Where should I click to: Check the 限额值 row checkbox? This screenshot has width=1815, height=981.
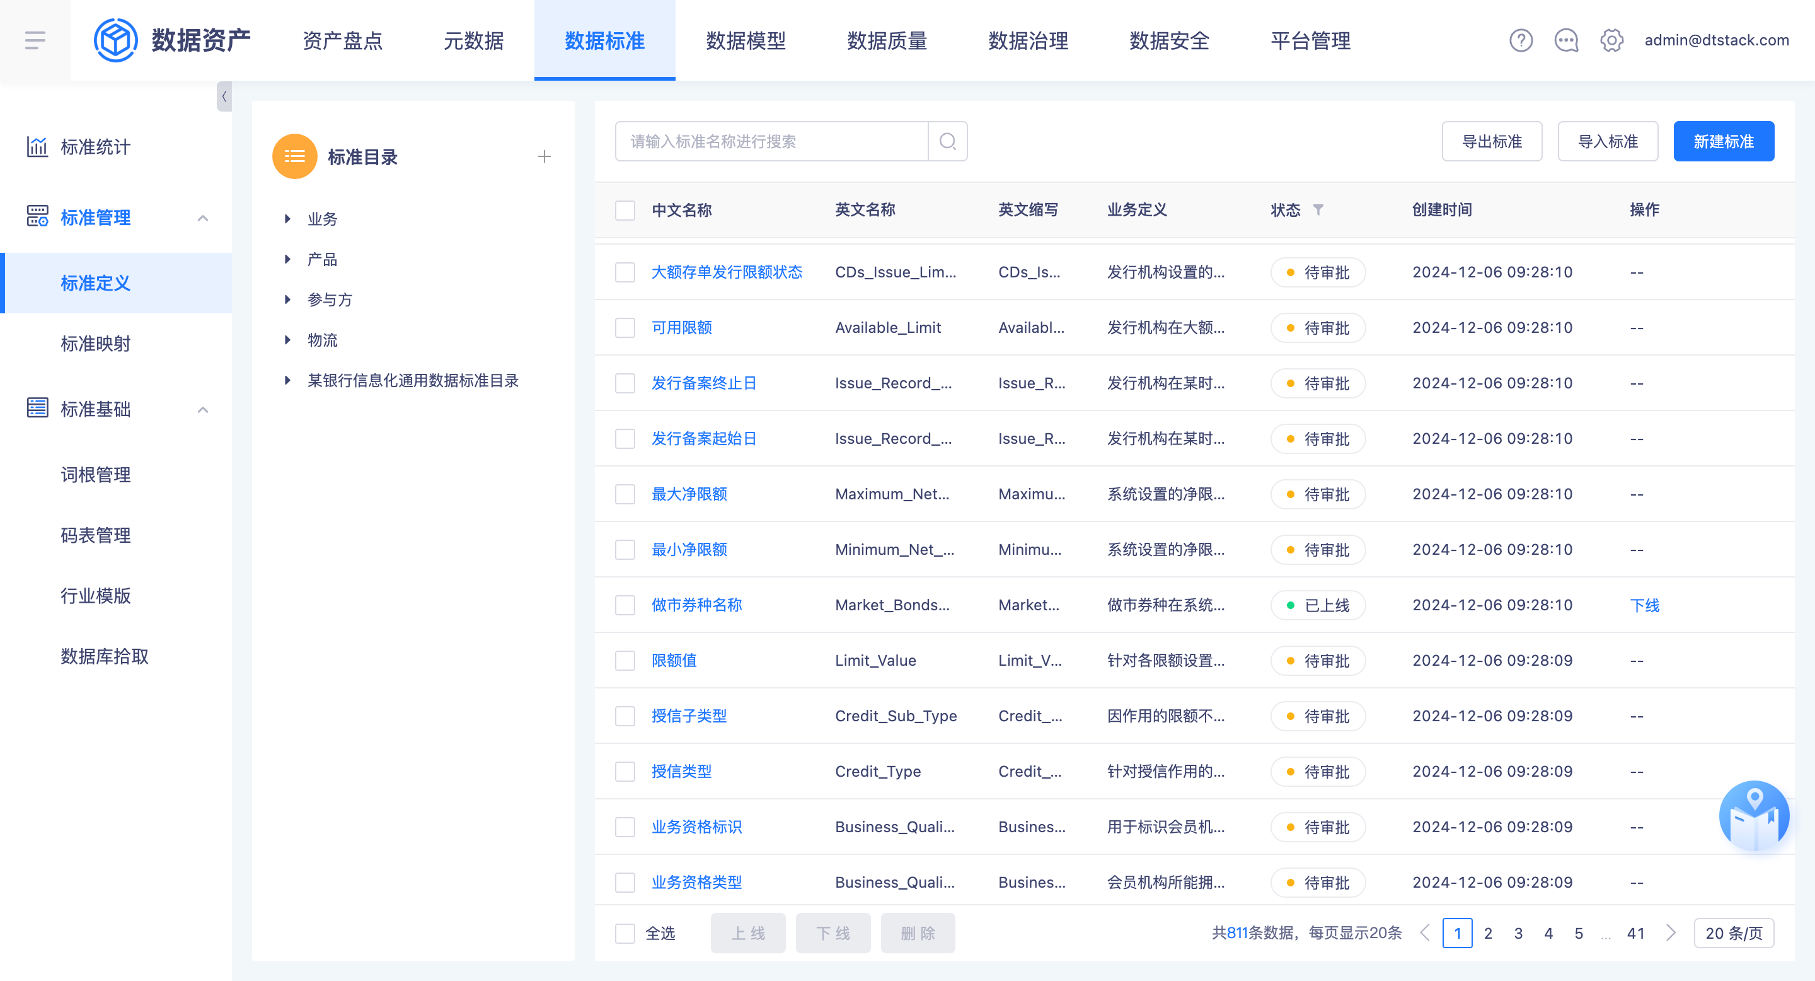click(x=625, y=660)
